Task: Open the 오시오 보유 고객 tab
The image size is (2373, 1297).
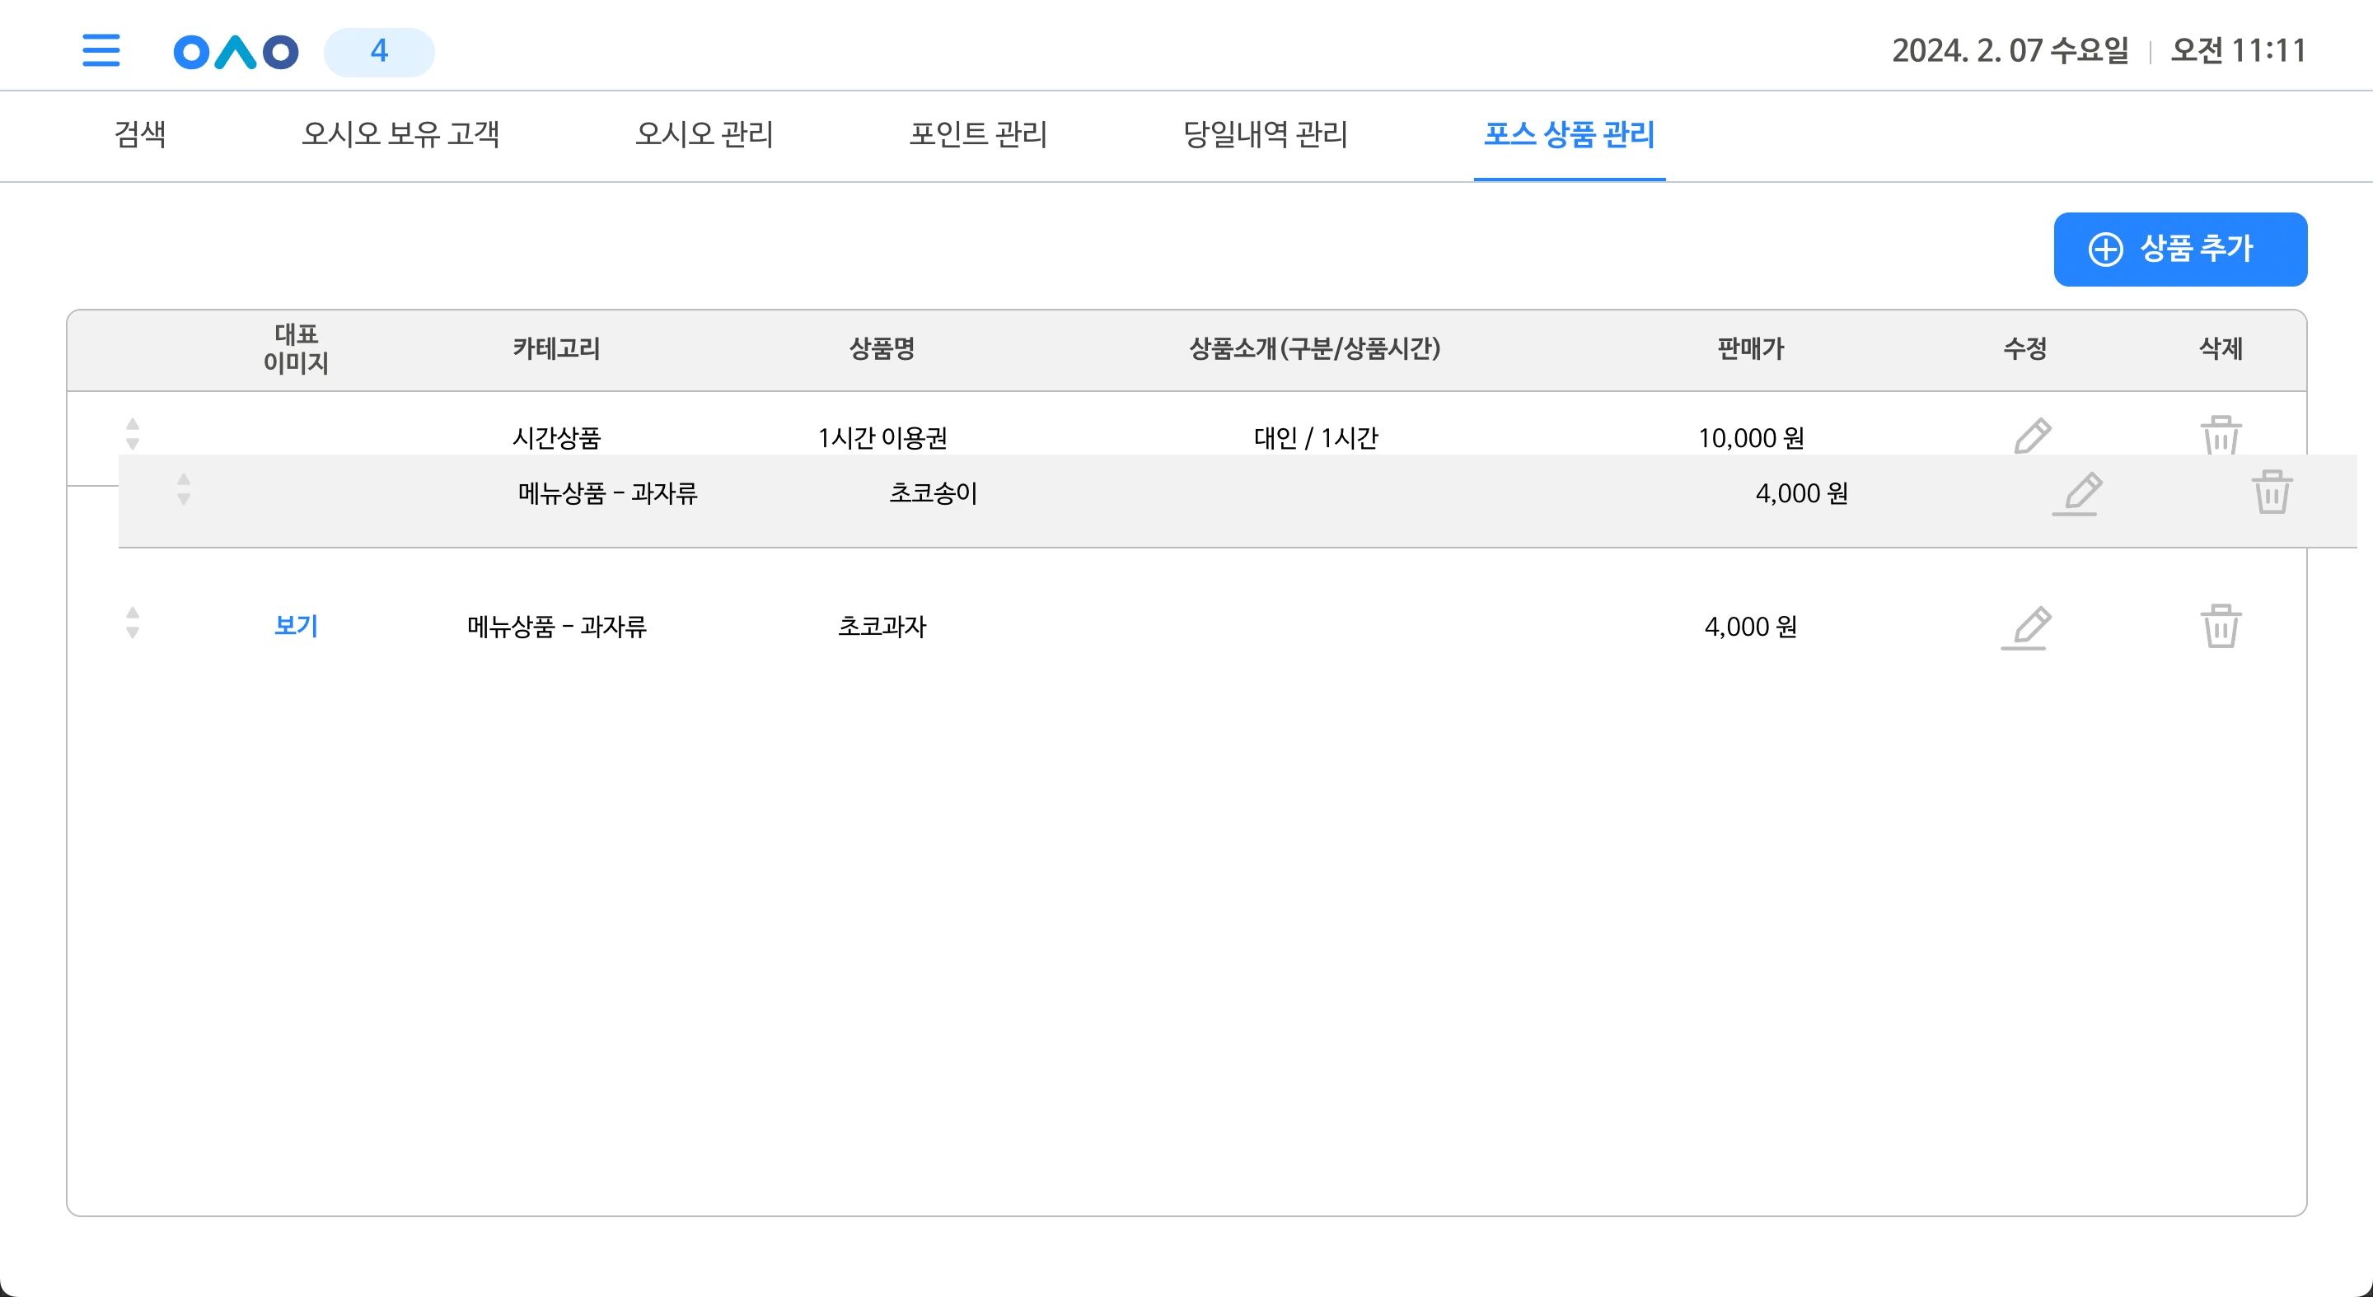Action: click(x=400, y=134)
